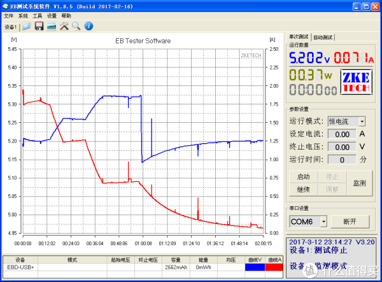Click the 终止电压 column header
Screen dimensions: 382x282
point(148,260)
